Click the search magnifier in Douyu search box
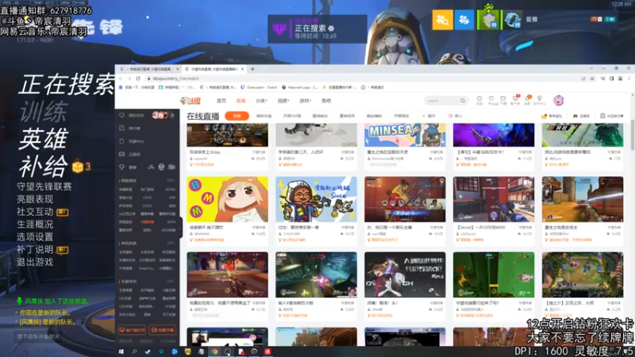This screenshot has height=357, width=635. click(462, 101)
